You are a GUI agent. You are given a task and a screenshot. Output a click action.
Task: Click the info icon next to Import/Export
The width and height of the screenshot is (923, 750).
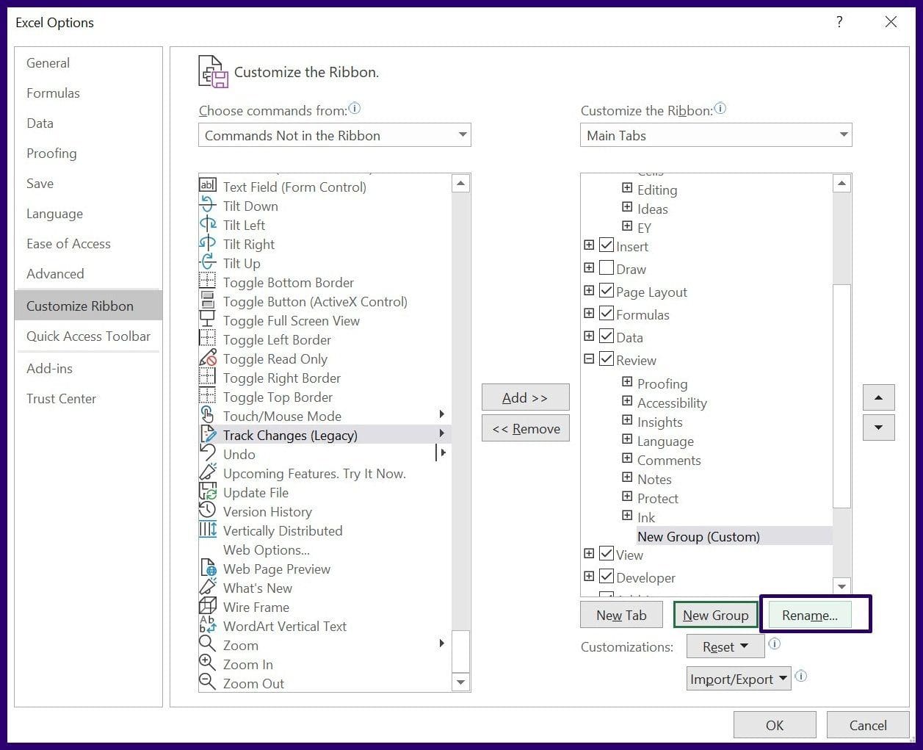pyautogui.click(x=801, y=677)
